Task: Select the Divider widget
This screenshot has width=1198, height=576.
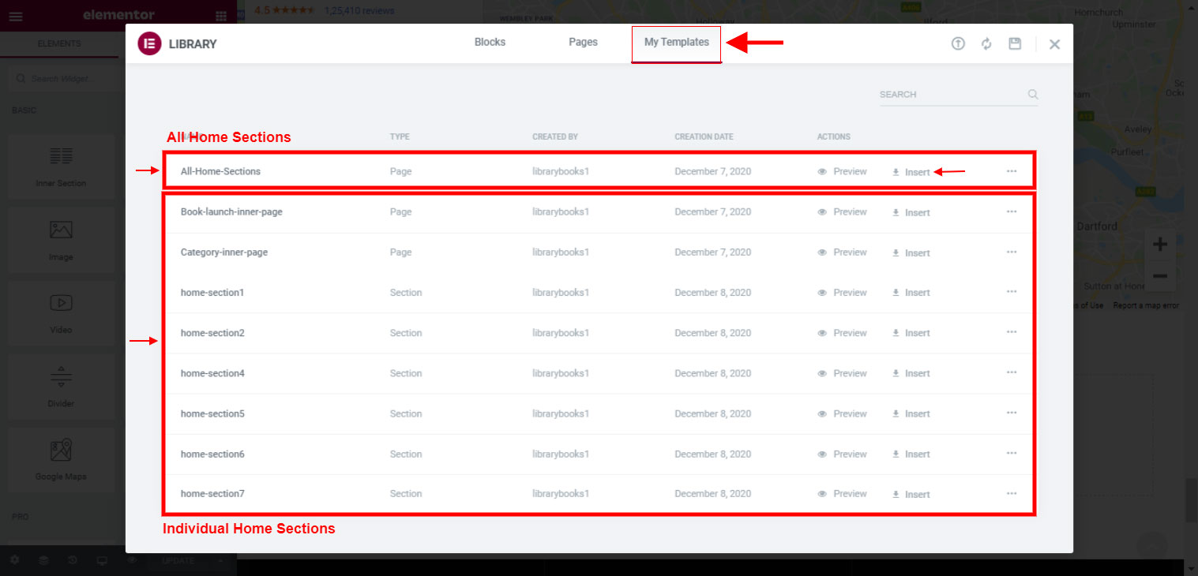Action: point(61,387)
